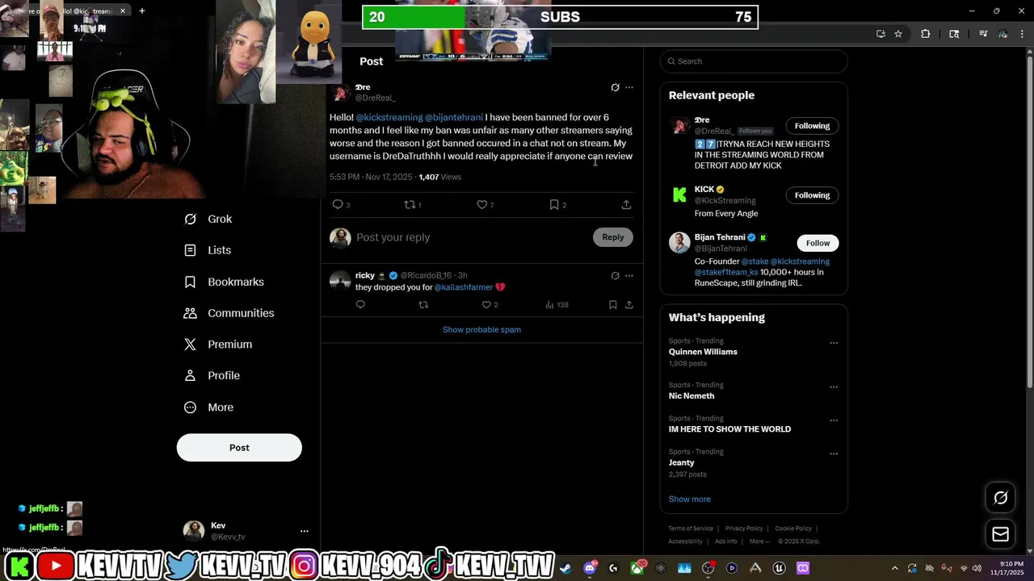Open the Extensions puzzle icon

(926, 34)
